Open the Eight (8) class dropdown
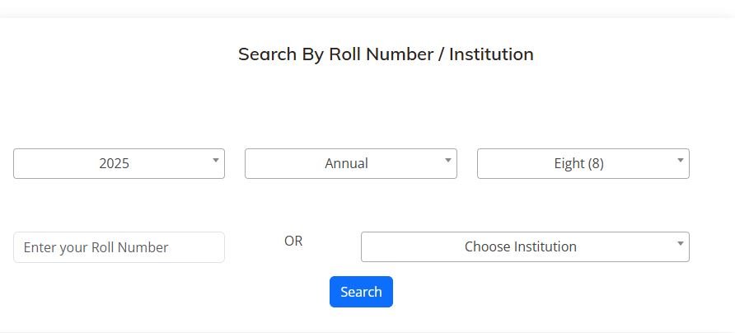This screenshot has height=333, width=735. (583, 163)
